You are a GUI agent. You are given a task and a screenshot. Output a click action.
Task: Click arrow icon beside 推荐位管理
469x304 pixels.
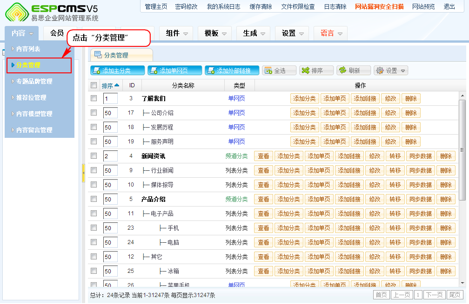coord(13,97)
